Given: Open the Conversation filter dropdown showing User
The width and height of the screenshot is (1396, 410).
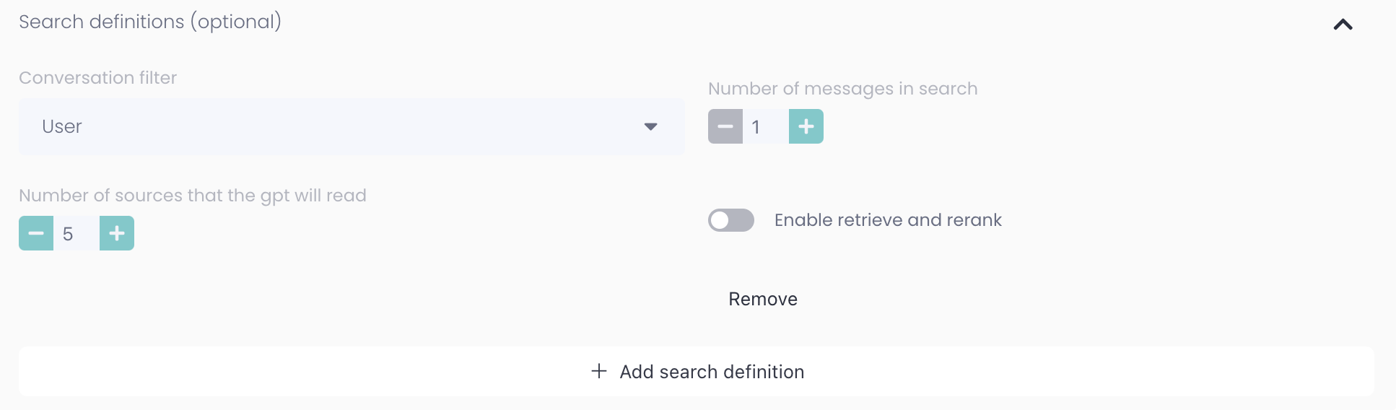Looking at the screenshot, I should click(x=351, y=127).
